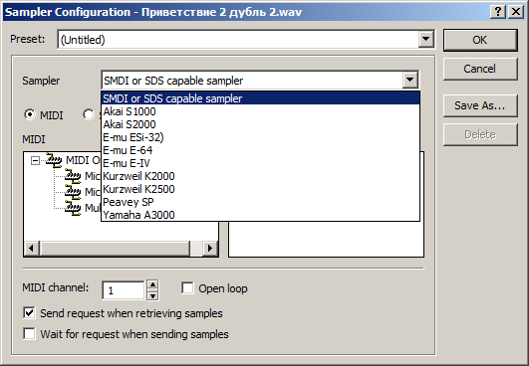Viewport: 529px width, 366px height.
Task: Pick Peavey SP sampler
Action: tap(260, 202)
